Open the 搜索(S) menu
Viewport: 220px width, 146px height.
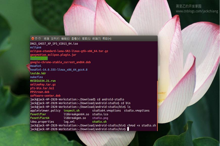pos(86,39)
